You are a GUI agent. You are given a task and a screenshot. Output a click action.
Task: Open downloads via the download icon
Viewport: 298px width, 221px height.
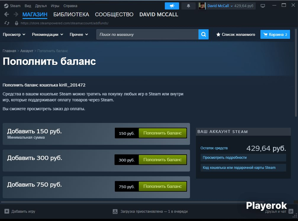pos(115,212)
